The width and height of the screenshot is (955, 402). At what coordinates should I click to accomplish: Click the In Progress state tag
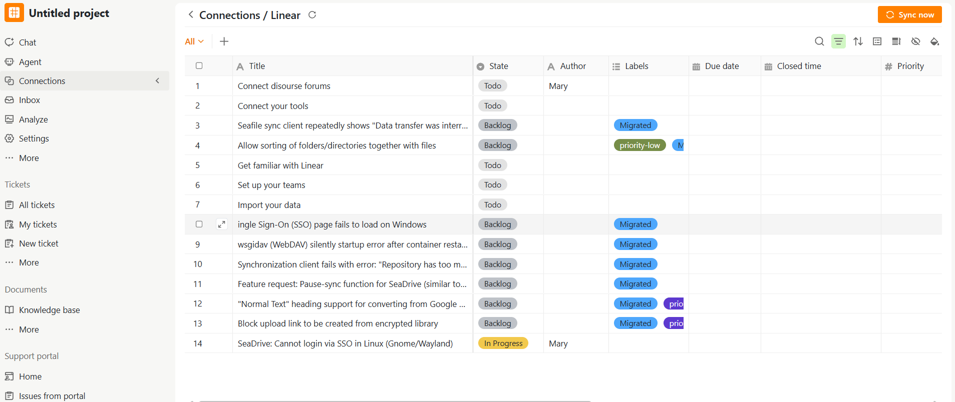click(x=503, y=343)
